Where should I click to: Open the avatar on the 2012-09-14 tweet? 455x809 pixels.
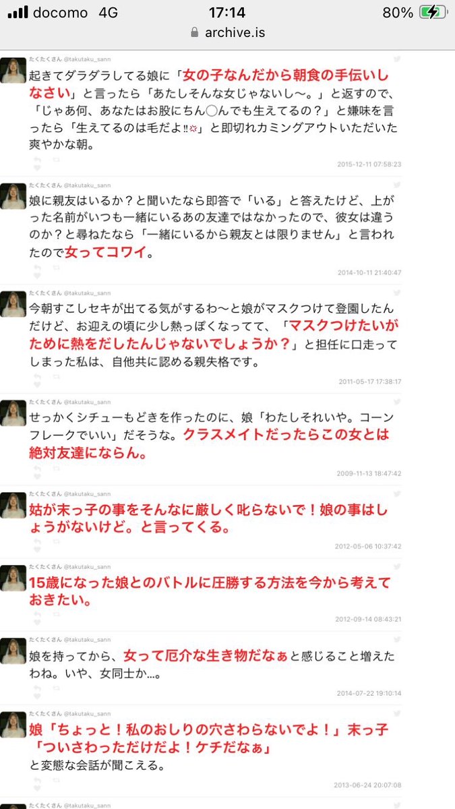coord(13,578)
